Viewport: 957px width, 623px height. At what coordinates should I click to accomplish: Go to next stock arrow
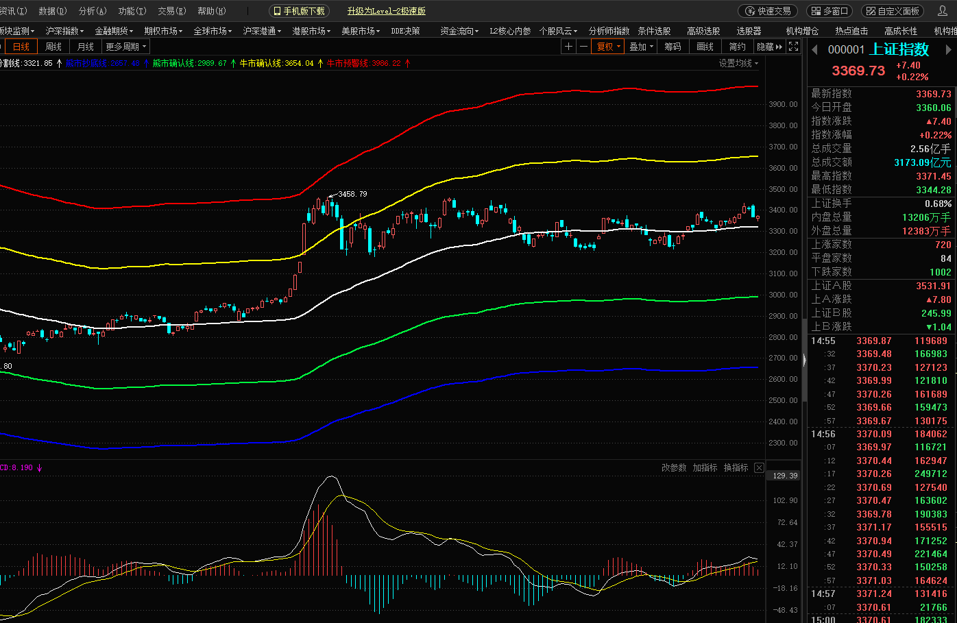coord(949,49)
